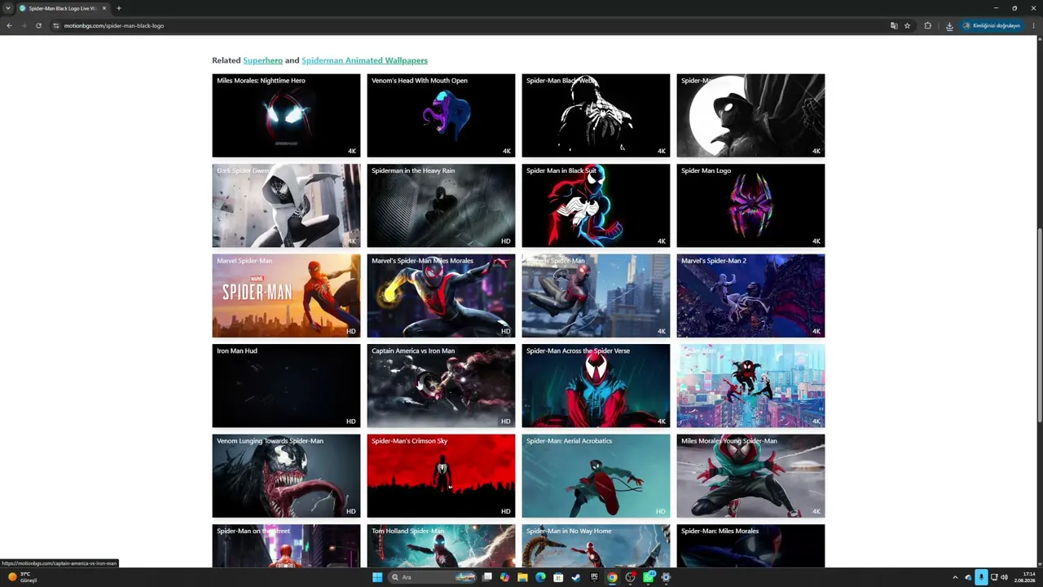Expand the tab search dropdown
The width and height of the screenshot is (1043, 587).
7,8
